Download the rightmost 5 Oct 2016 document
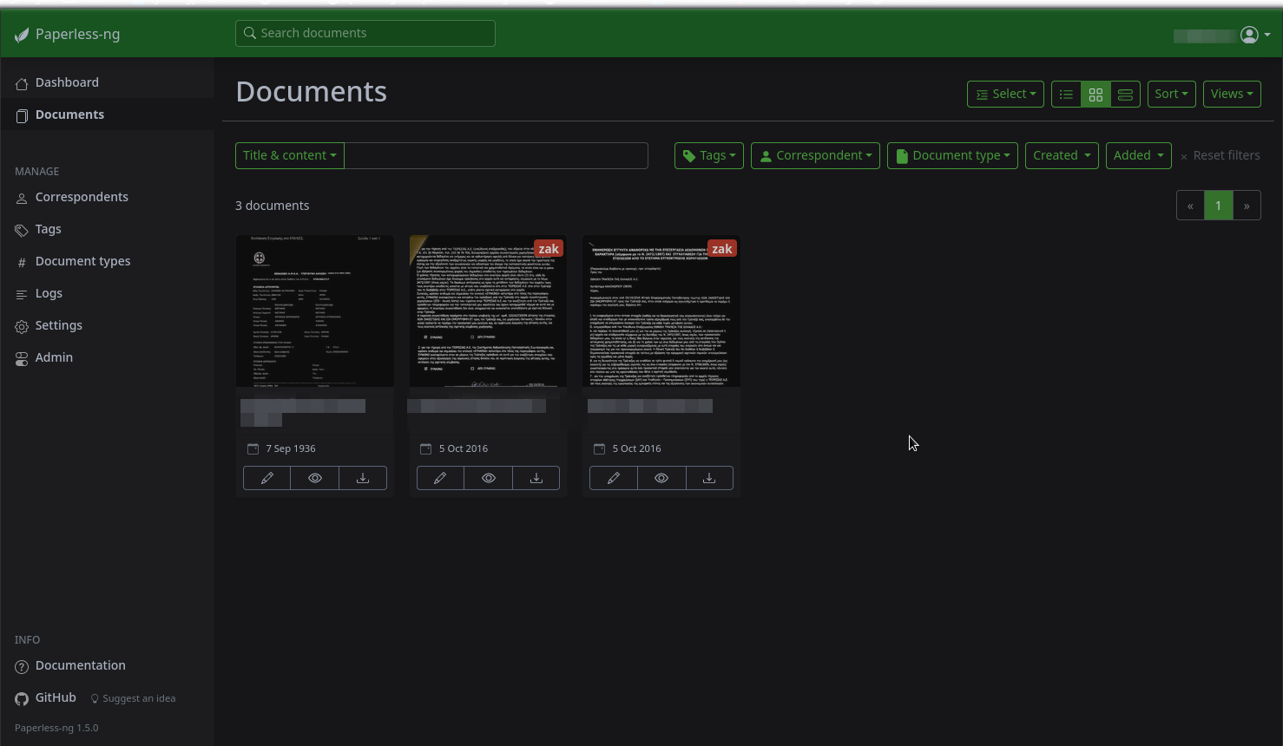The image size is (1283, 746). coord(709,478)
